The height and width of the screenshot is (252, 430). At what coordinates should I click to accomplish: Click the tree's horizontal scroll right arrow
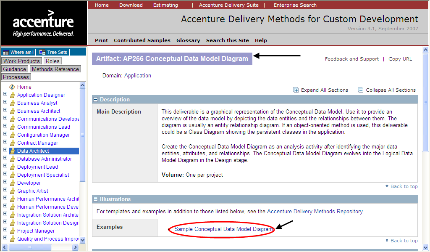click(x=76, y=247)
